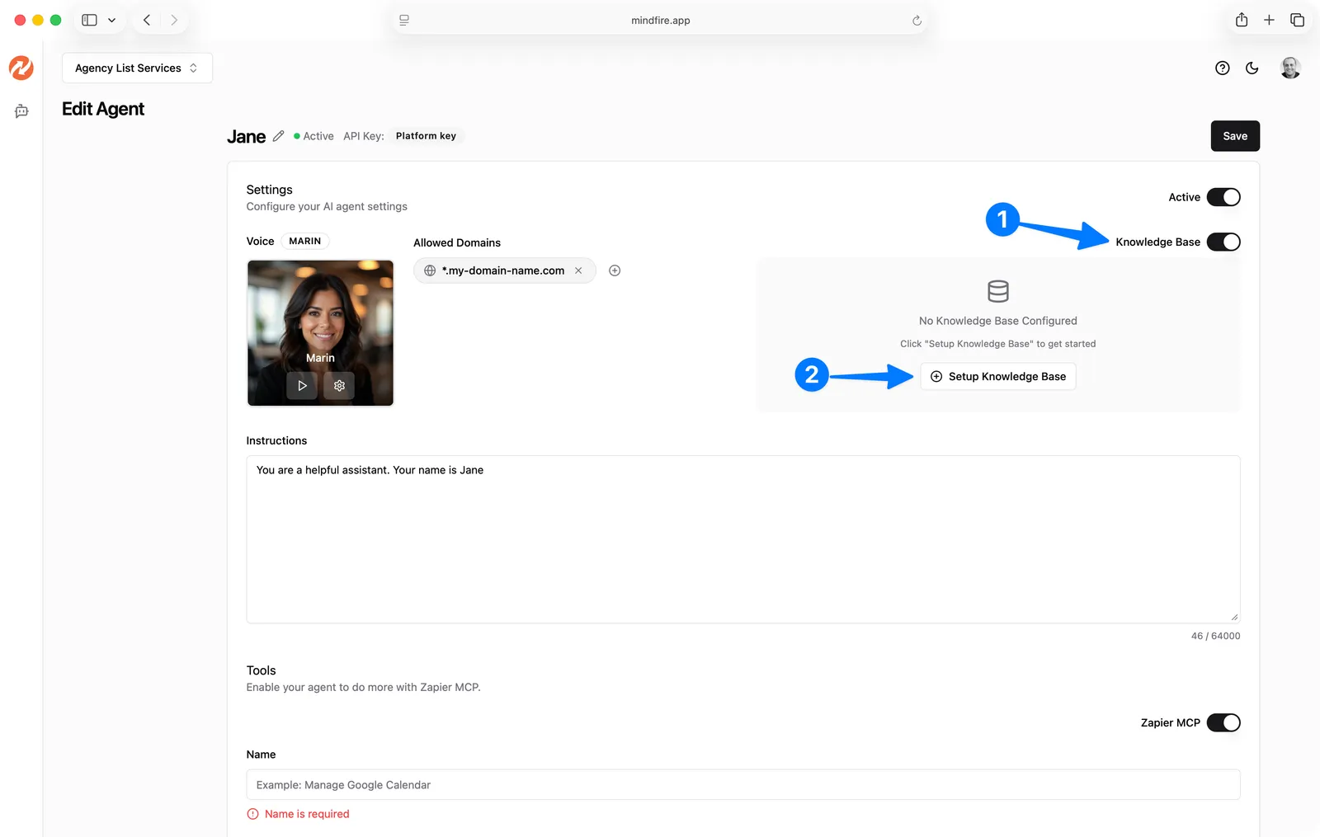Switch to dark mode with moon icon

point(1252,68)
